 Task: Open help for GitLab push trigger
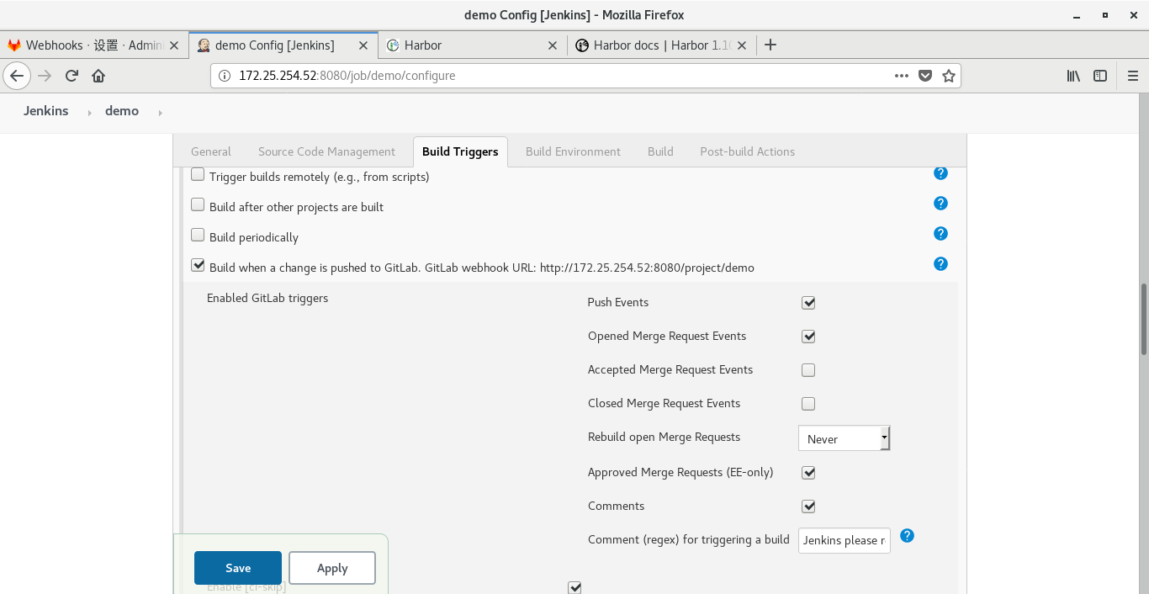(940, 263)
